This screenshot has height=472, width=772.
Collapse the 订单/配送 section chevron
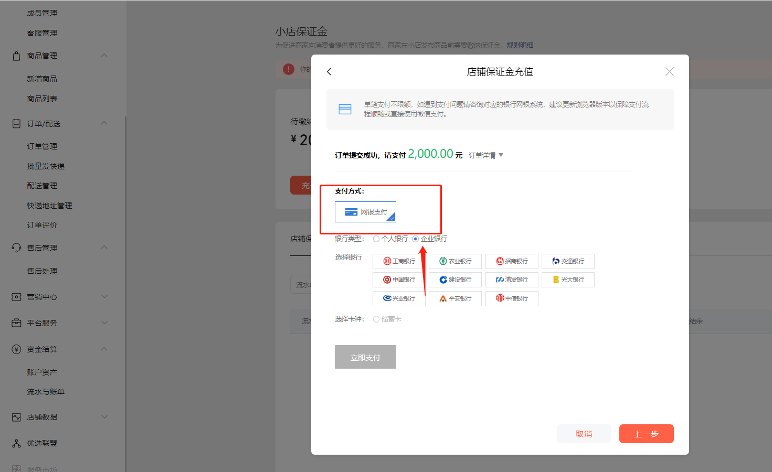pos(104,123)
